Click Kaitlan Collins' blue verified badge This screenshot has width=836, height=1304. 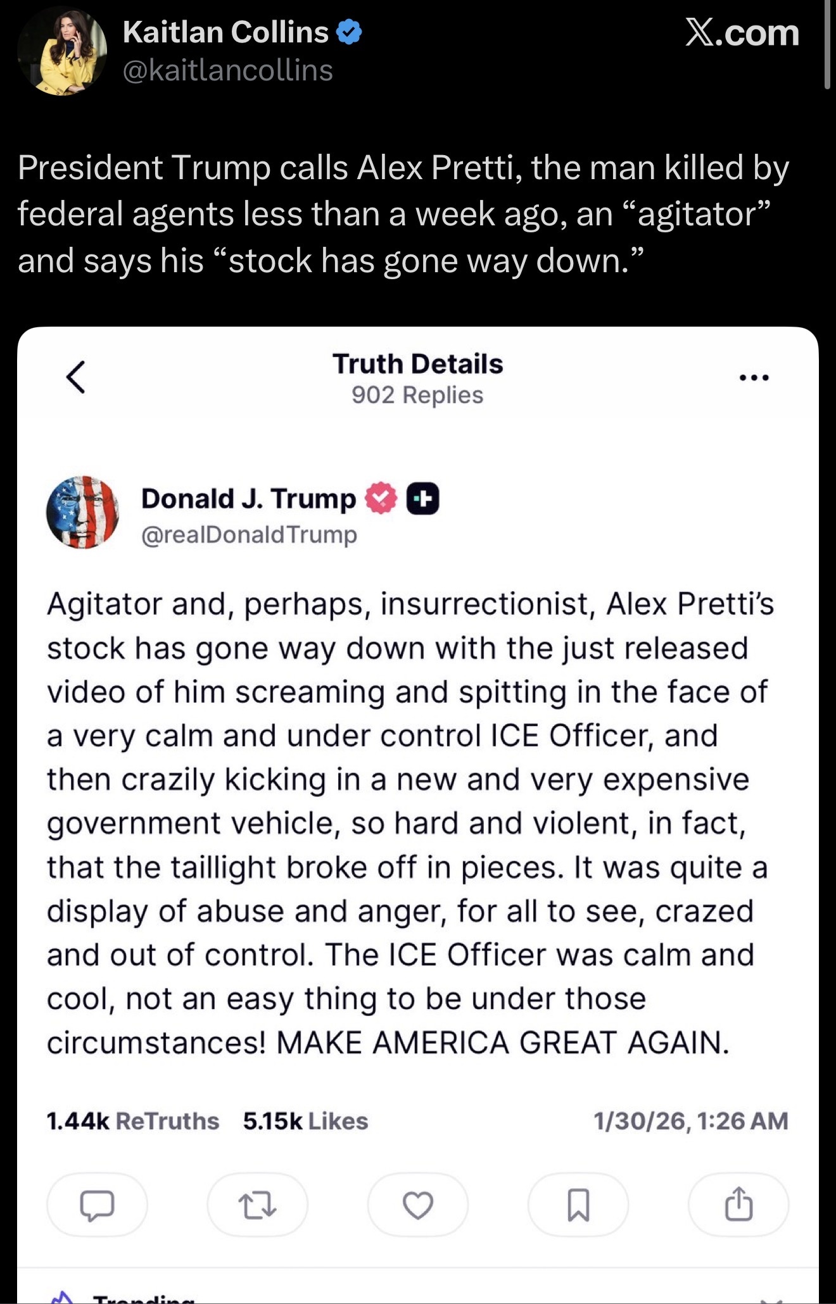[x=349, y=32]
